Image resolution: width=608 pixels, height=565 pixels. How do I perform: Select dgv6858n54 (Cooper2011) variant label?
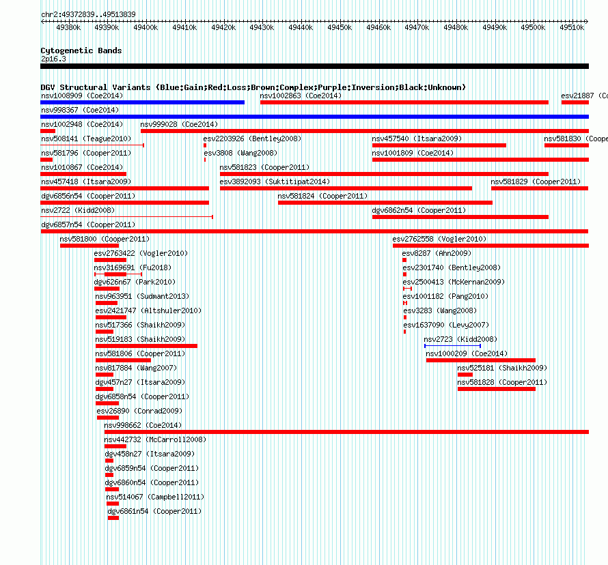pyautogui.click(x=142, y=396)
